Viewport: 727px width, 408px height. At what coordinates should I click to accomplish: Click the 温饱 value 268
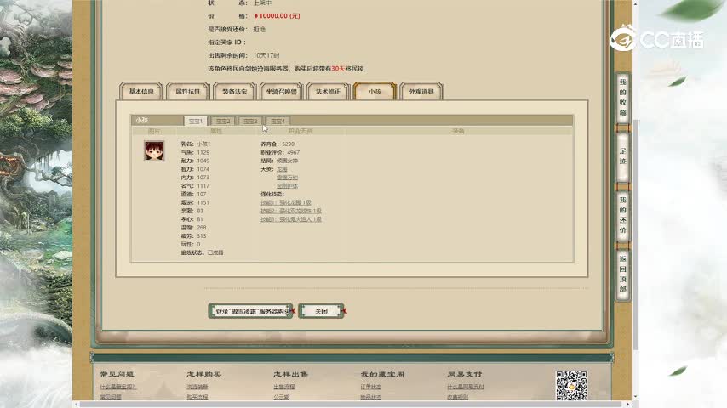(x=202, y=228)
